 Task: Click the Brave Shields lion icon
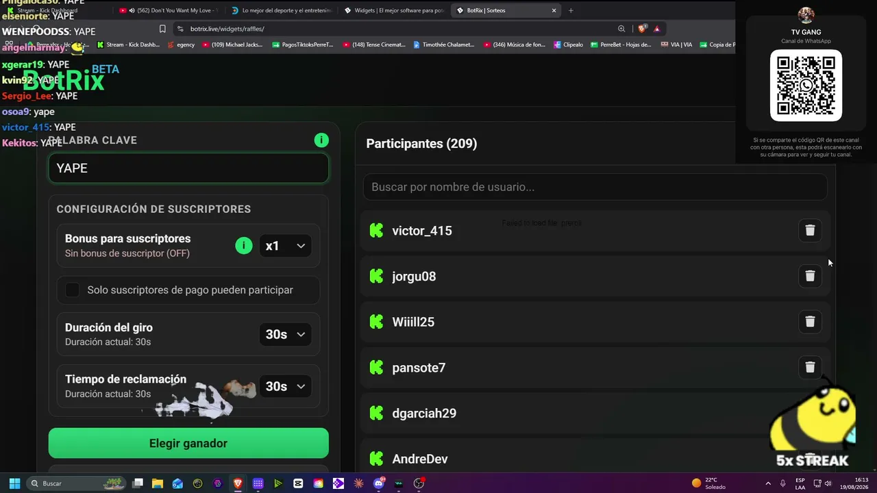pos(642,29)
